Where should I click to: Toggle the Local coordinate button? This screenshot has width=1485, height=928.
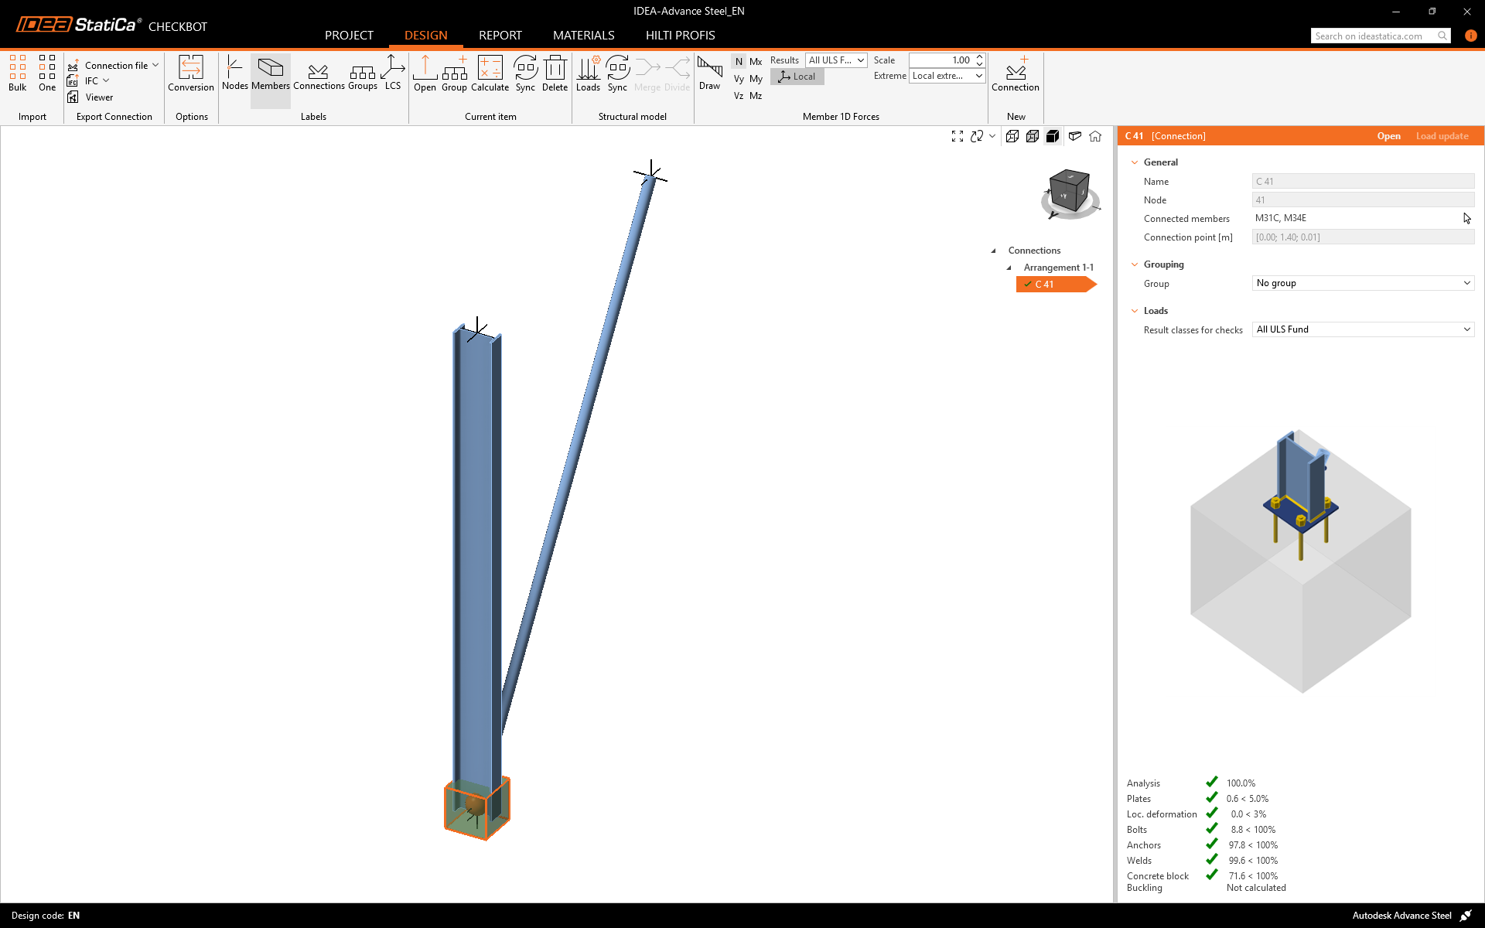797,77
